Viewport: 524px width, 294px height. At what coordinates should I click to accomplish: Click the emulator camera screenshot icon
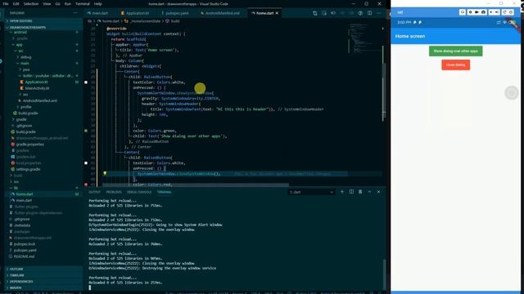483,12
